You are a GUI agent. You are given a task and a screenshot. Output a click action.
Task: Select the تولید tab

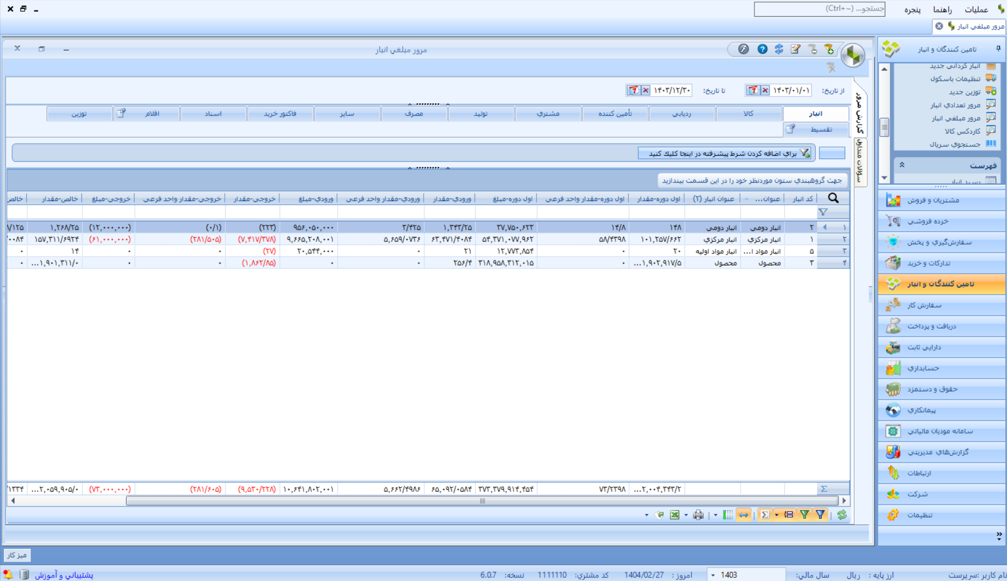[481, 113]
